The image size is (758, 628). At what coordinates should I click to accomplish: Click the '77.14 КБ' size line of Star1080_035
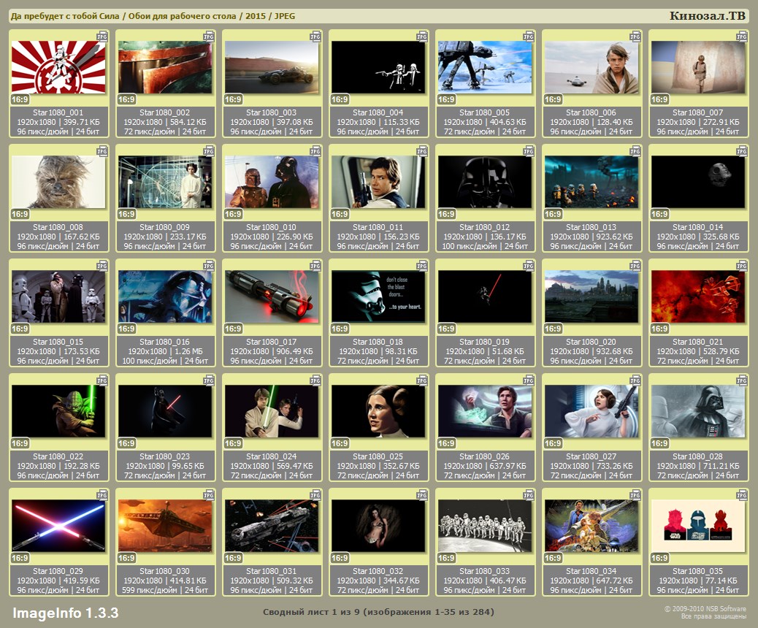698,581
